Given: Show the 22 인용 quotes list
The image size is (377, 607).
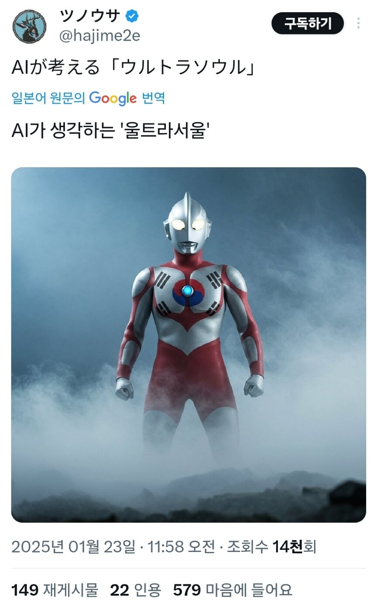Looking at the screenshot, I should 135,590.
